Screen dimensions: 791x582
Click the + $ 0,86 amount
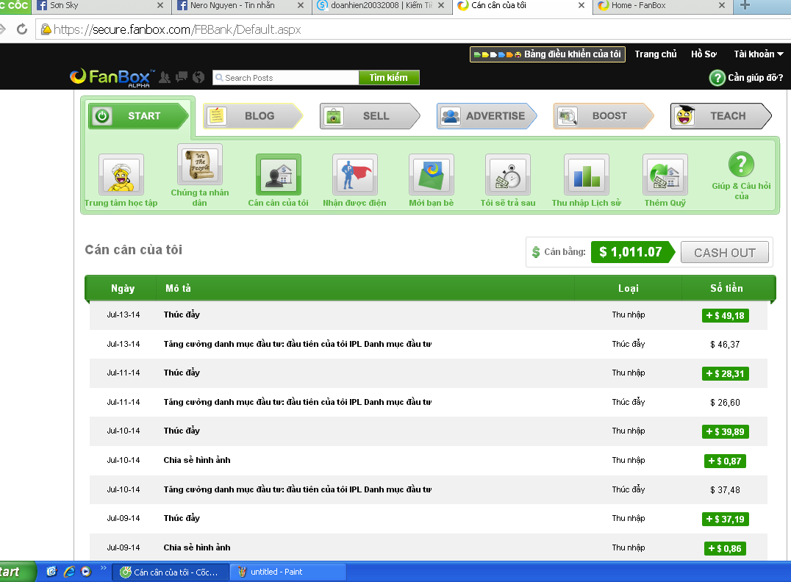point(725,548)
